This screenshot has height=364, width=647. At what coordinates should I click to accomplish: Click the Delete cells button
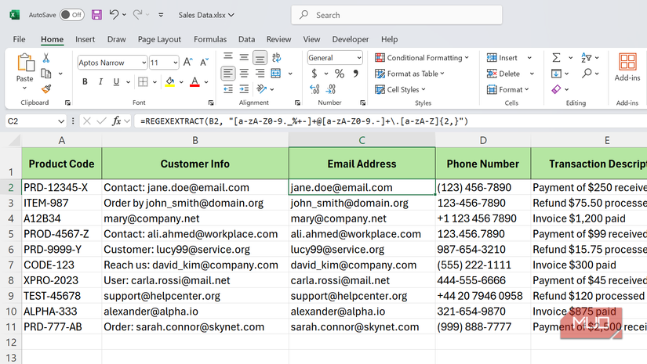pos(503,74)
